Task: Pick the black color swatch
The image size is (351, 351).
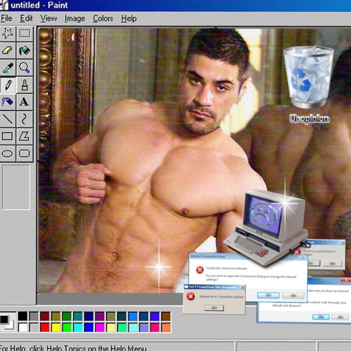Action: (x=23, y=316)
